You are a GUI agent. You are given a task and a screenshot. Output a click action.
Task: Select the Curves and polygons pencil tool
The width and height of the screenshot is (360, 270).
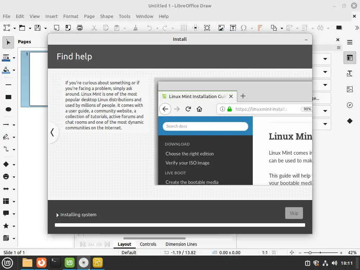(x=6, y=137)
